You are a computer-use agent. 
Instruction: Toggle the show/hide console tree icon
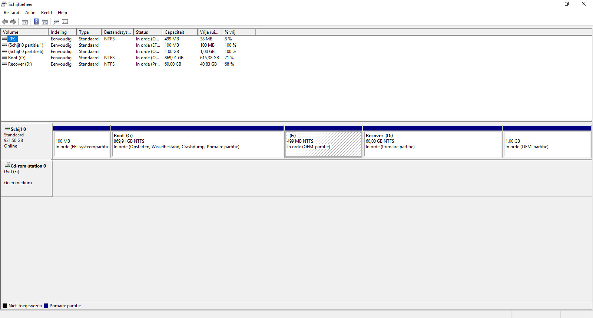click(25, 22)
